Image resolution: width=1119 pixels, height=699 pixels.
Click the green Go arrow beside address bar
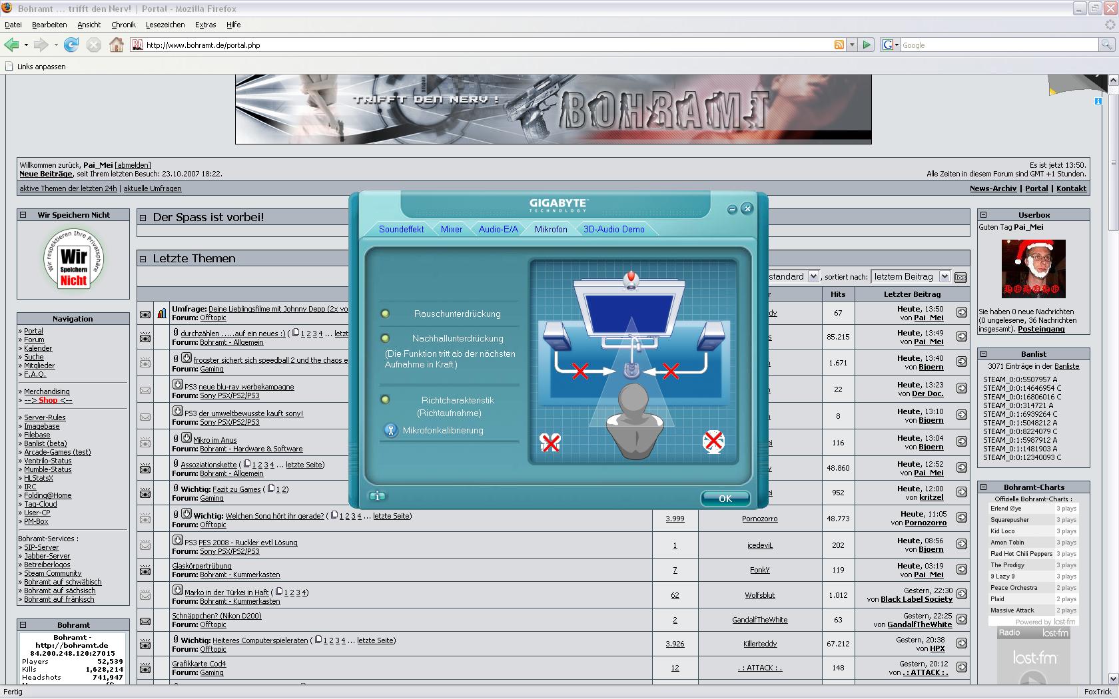coord(867,45)
